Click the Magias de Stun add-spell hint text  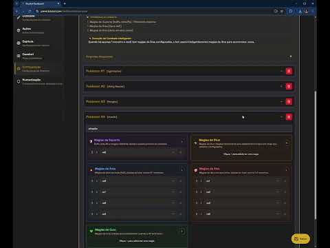[x=241, y=154]
